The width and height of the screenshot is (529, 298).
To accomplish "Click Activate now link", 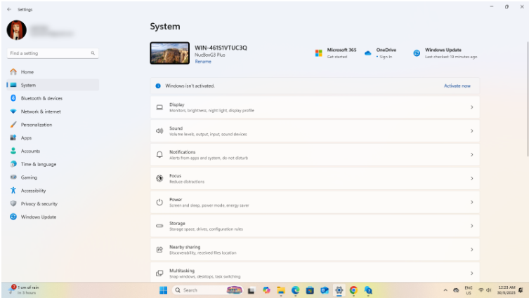I will coord(457,86).
